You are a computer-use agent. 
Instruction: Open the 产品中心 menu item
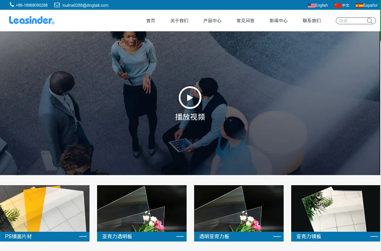pos(212,21)
